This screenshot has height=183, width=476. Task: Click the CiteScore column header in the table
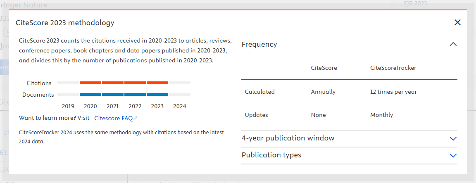click(324, 68)
